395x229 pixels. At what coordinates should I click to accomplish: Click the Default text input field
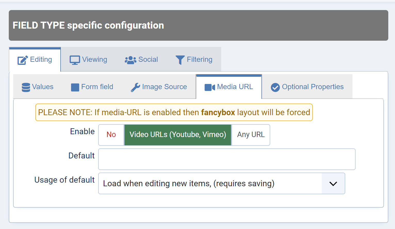(227, 159)
